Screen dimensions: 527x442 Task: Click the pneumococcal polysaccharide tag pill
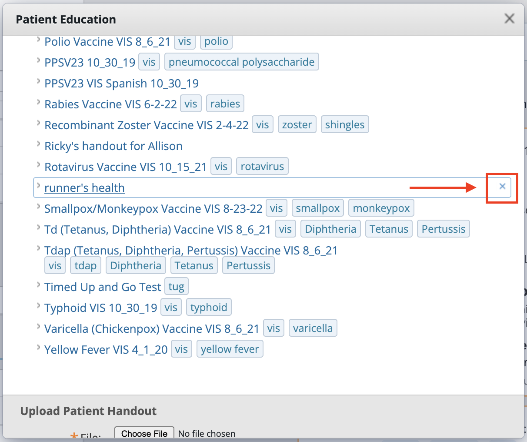click(x=241, y=61)
